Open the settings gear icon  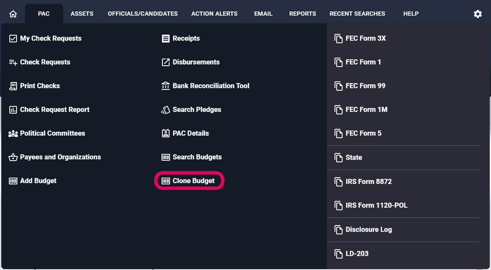(x=478, y=14)
